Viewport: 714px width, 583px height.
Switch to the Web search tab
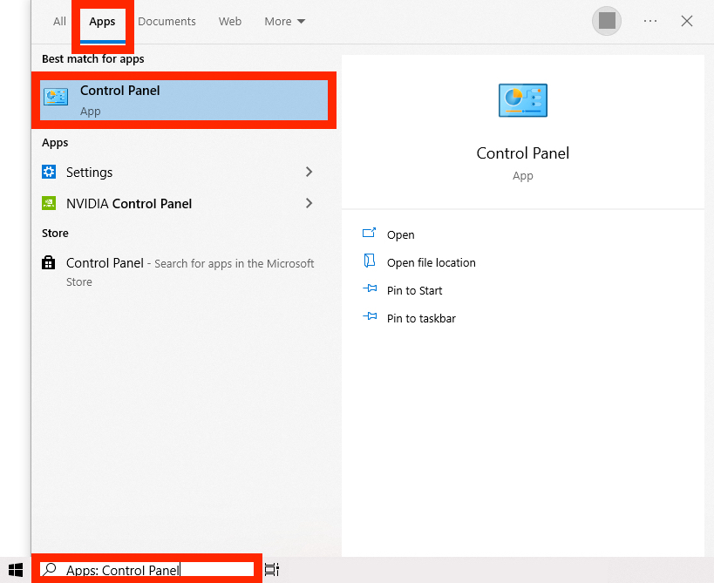tap(230, 22)
